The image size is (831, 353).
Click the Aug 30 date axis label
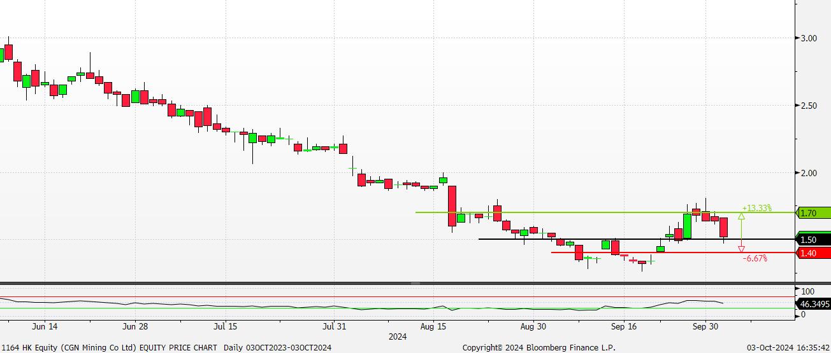pyautogui.click(x=533, y=326)
